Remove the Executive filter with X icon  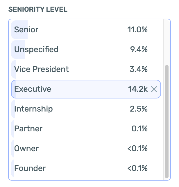[154, 89]
